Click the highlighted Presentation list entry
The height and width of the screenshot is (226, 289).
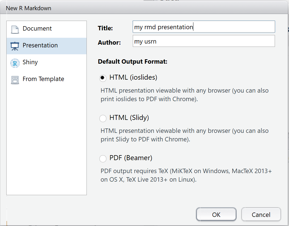40,45
